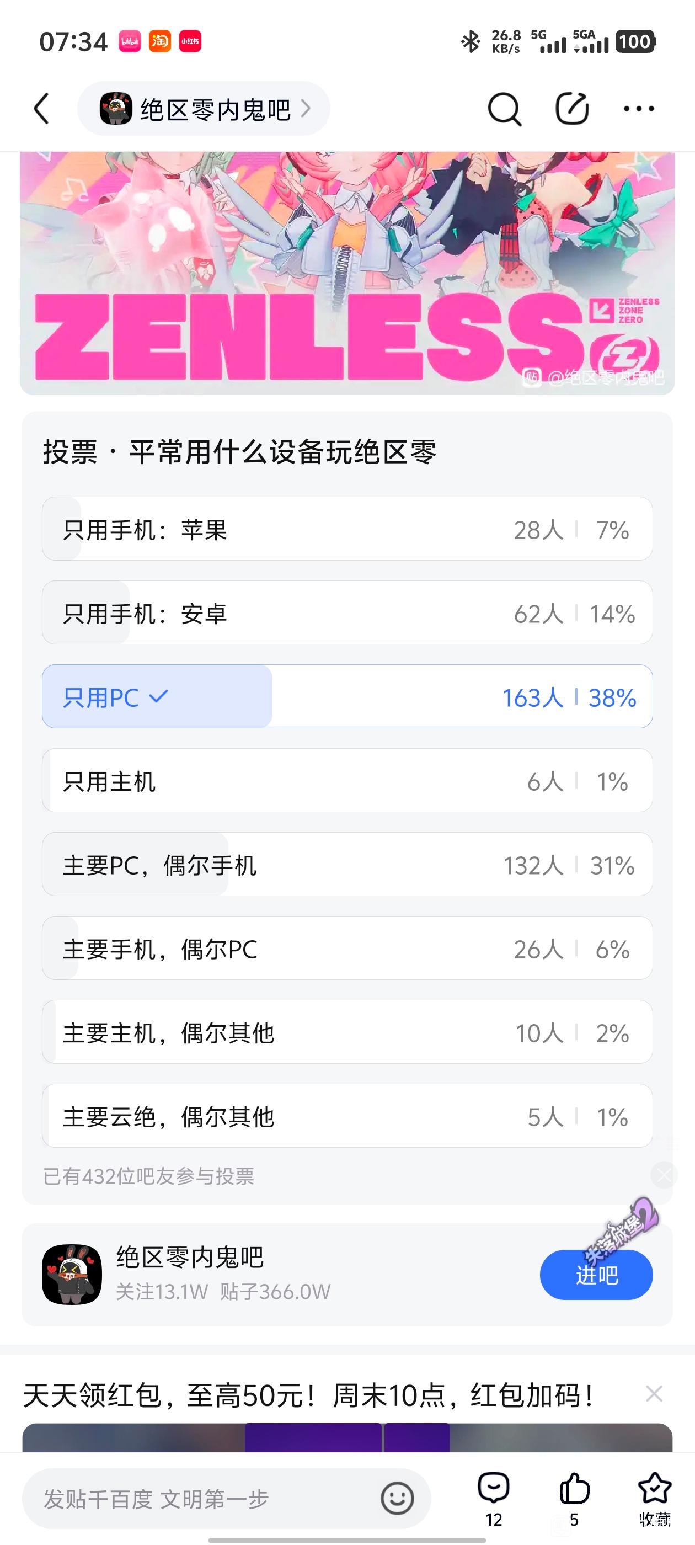Expand the 绝区零内鬼吧 header chevron

click(x=306, y=109)
